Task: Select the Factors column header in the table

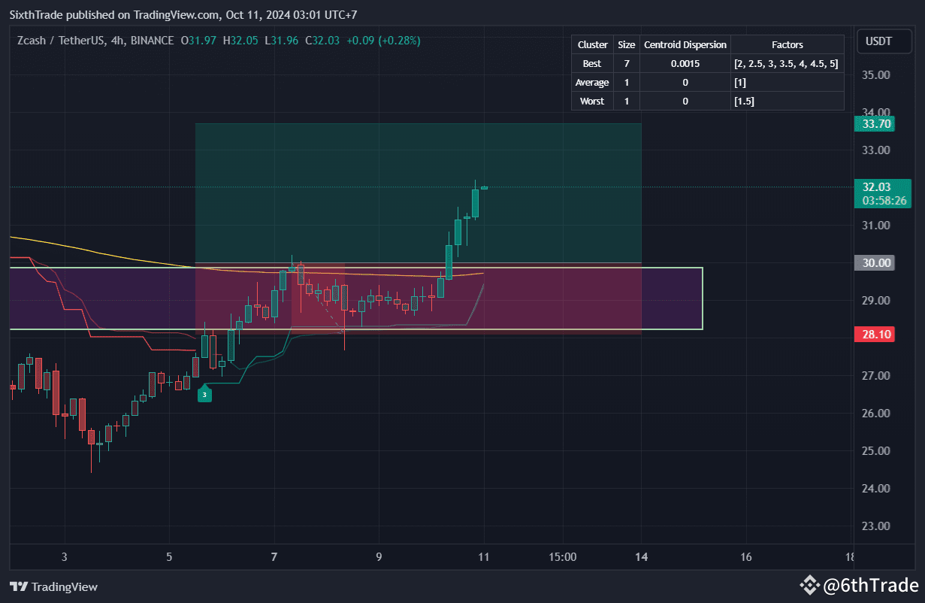Action: click(787, 44)
